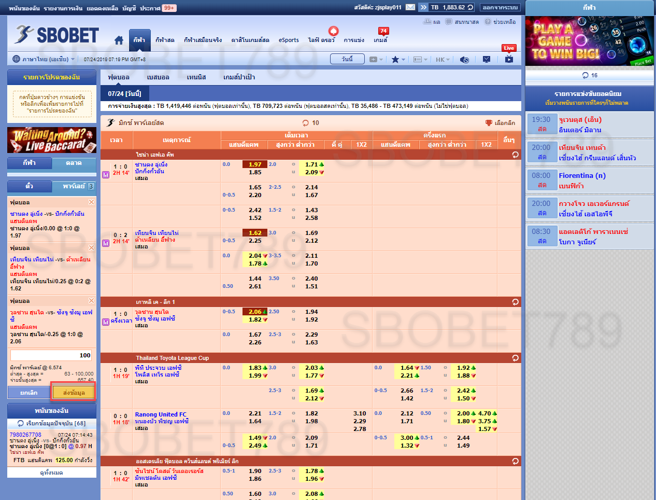
Task: Select เกมส์นำเป้า sport tab
Action: click(x=239, y=77)
